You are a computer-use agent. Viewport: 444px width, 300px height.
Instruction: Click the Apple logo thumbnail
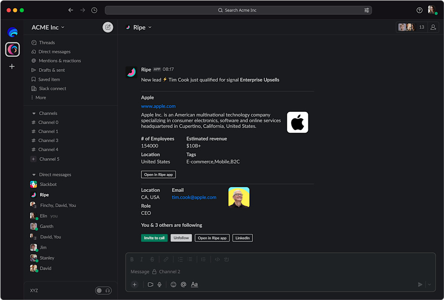297,122
